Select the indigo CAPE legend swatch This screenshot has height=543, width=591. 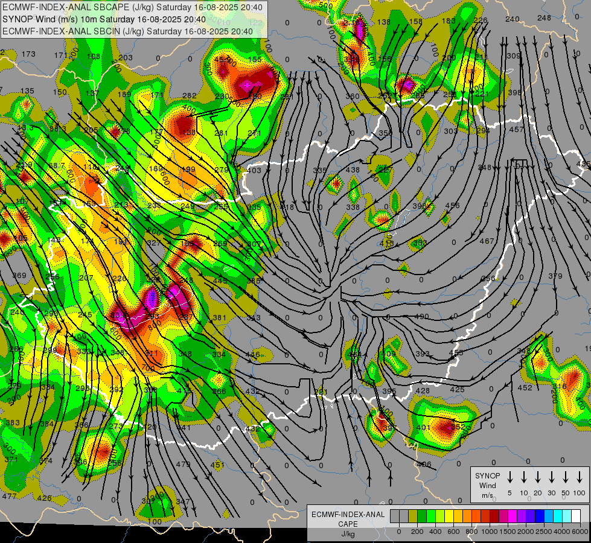[x=530, y=516]
